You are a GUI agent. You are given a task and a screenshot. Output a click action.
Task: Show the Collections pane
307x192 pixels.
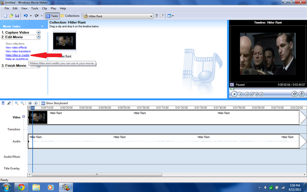[70, 16]
